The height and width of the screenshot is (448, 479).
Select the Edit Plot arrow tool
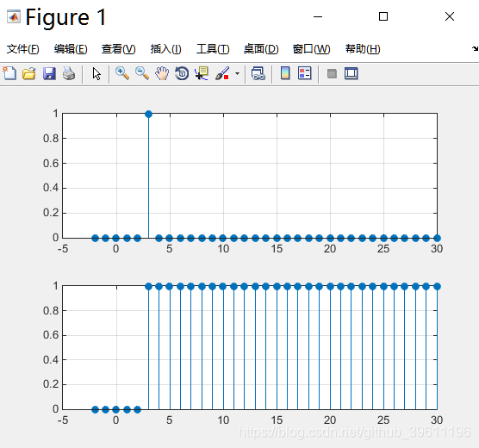[96, 73]
